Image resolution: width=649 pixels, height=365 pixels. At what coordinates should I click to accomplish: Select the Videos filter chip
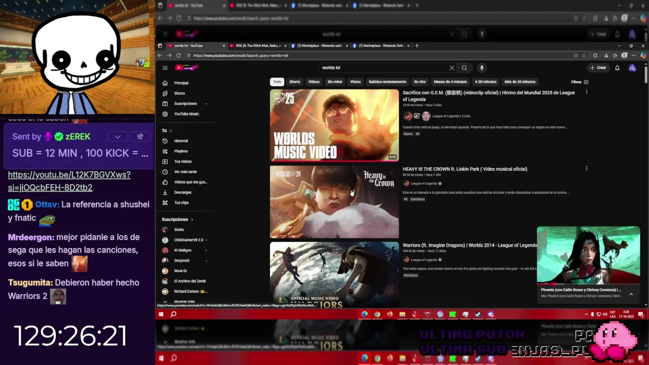tap(314, 82)
